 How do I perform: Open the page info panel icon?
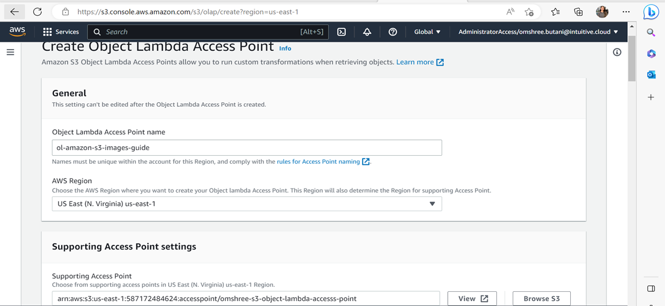617,53
